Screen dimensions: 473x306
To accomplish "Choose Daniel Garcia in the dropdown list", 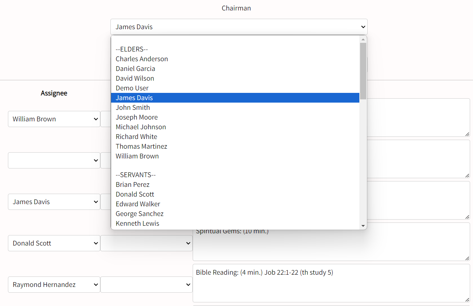I will point(235,69).
